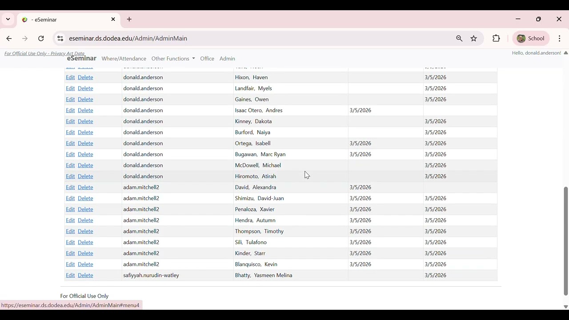Edit the Penaloza, Xavier row
Image resolution: width=569 pixels, height=320 pixels.
pos(70,209)
